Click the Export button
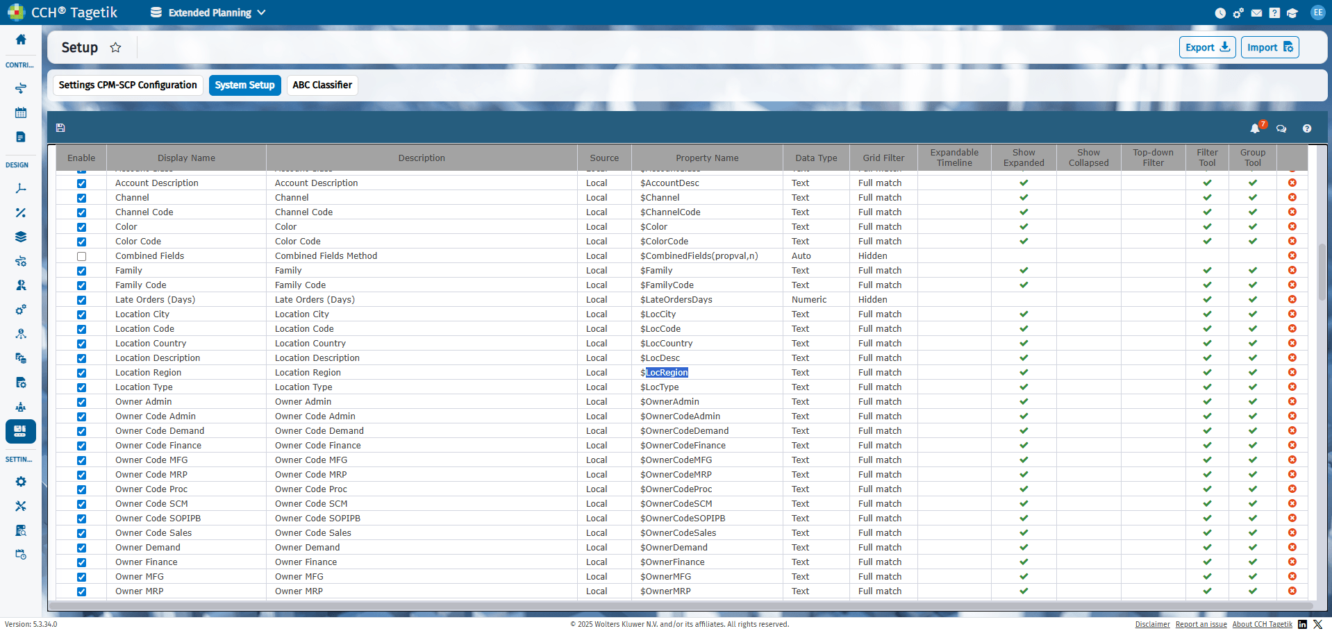Screen dimensions: 1332x631 pos(1207,47)
